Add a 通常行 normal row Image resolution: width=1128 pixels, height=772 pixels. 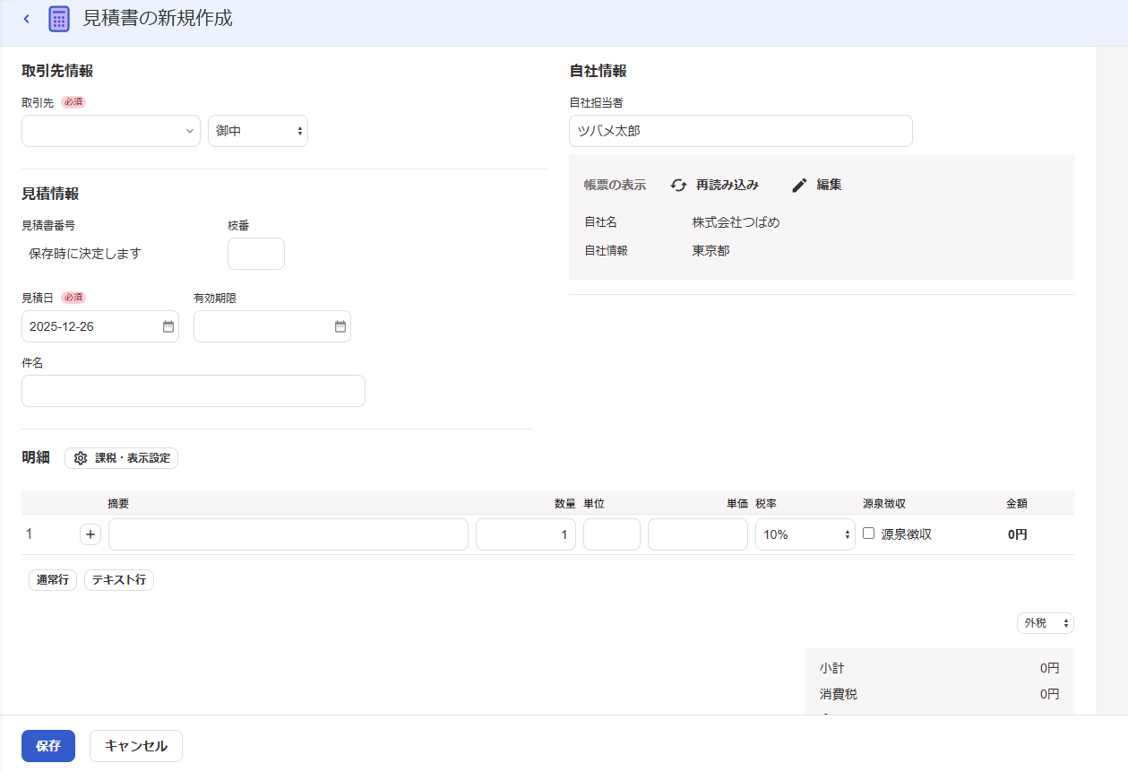(53, 580)
